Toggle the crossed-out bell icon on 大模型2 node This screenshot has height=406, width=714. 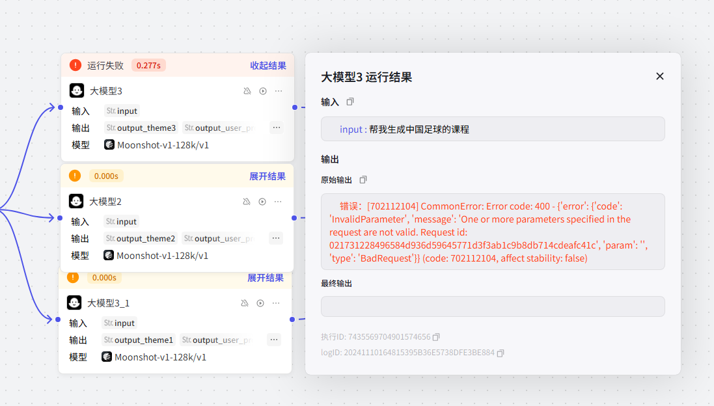click(246, 202)
